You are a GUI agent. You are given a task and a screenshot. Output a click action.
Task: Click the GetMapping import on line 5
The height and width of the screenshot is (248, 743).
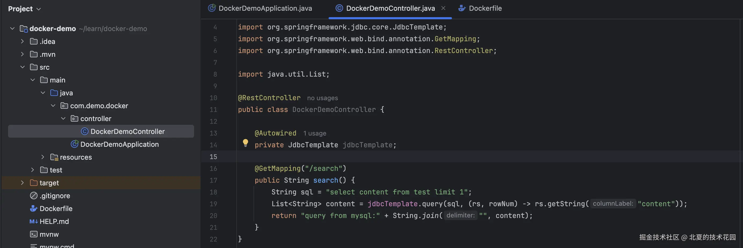pyautogui.click(x=455, y=39)
